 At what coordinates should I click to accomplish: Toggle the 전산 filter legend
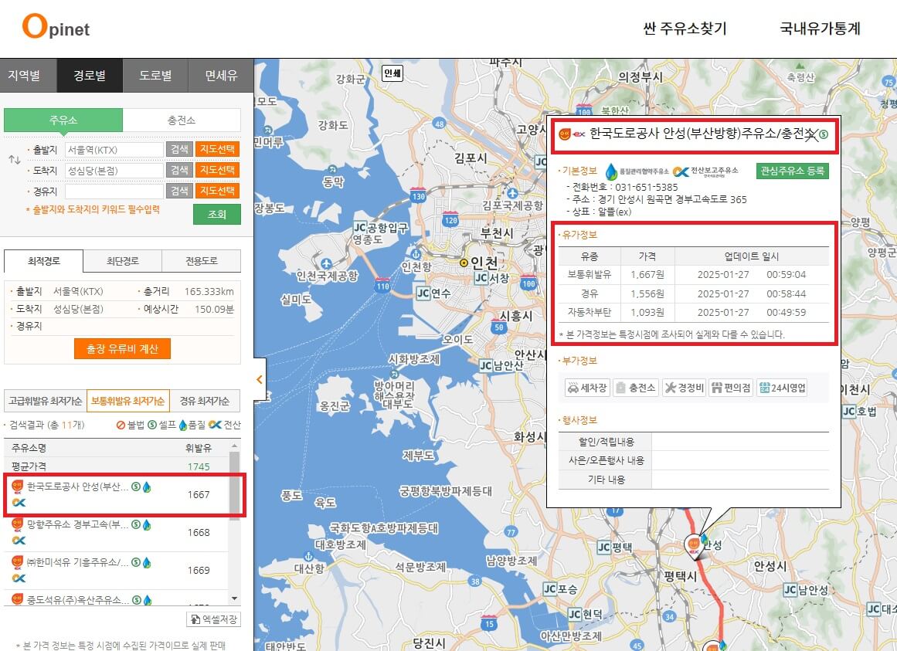tap(223, 425)
